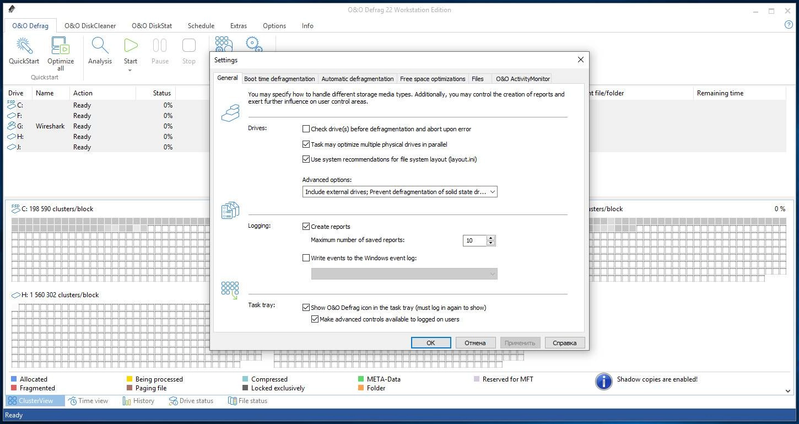Viewport: 799px width, 424px height.
Task: Uncheck Create reports checkbox
Action: coord(306,227)
